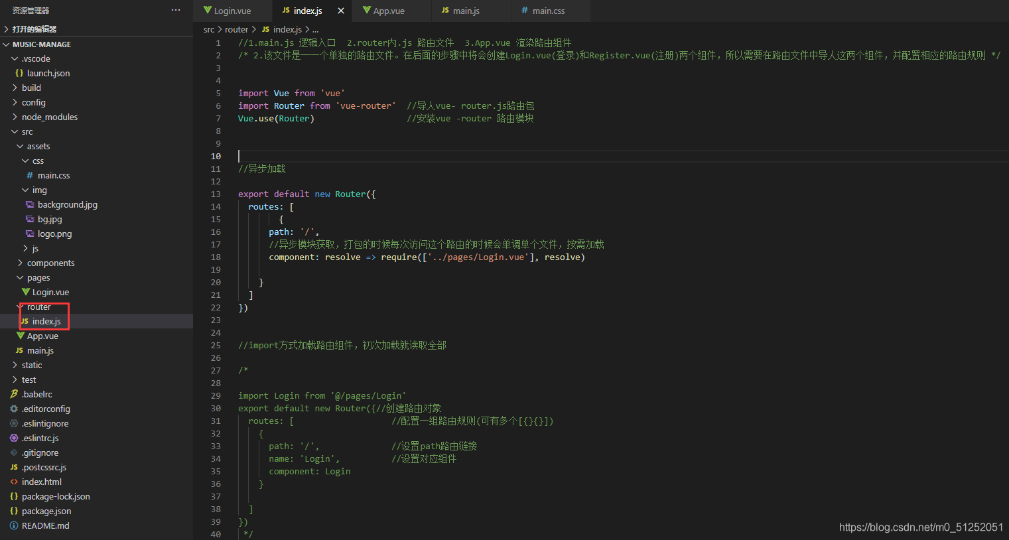This screenshot has width=1009, height=540.
Task: Click Vue icon beside Login.vue in tree
Action: tap(25, 292)
